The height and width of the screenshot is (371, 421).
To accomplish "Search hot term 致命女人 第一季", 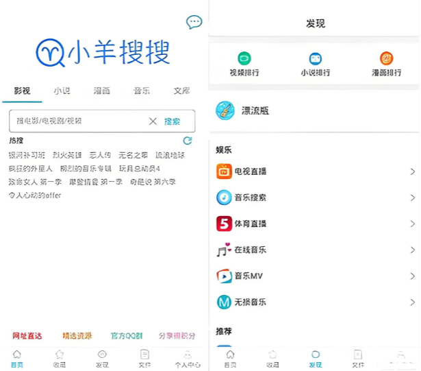I will click(35, 182).
